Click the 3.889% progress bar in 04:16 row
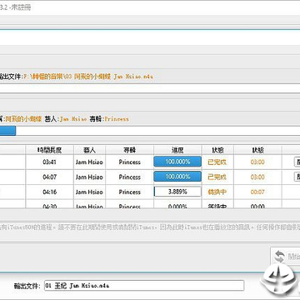300x300 pixels. (x=177, y=192)
